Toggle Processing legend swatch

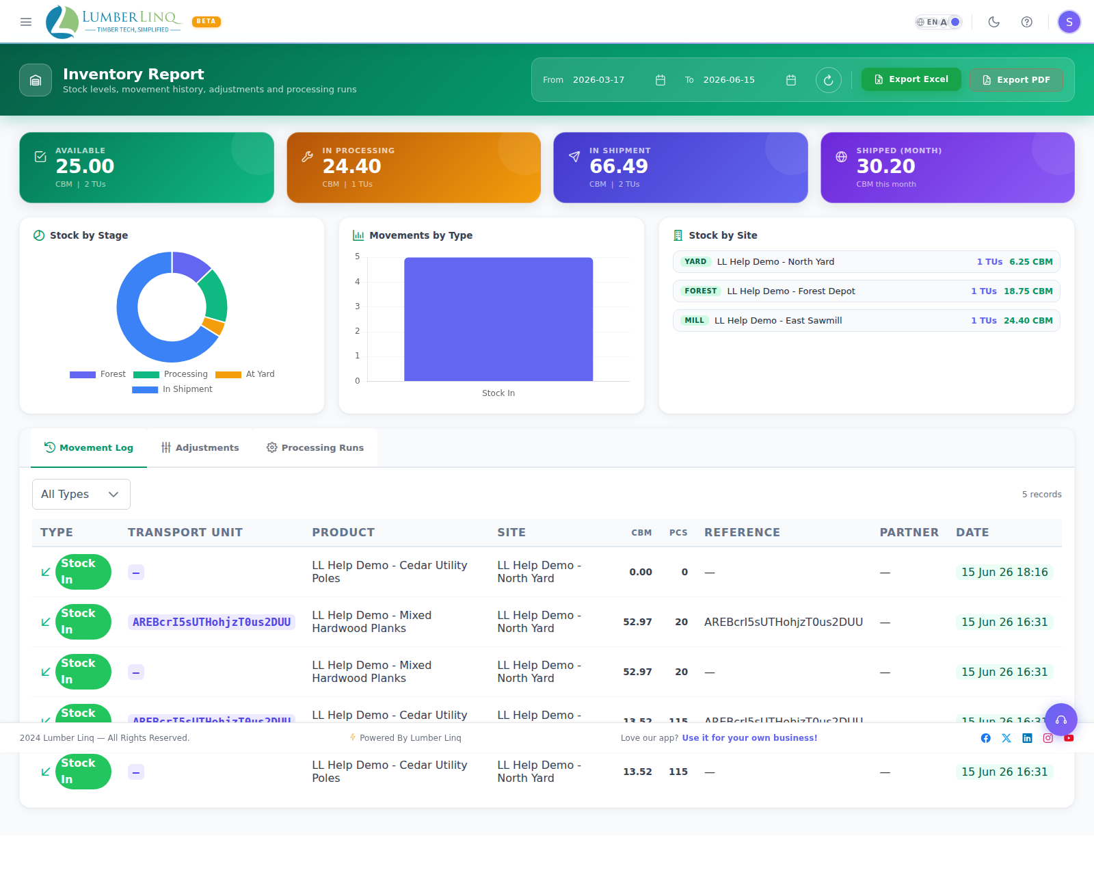(x=146, y=374)
